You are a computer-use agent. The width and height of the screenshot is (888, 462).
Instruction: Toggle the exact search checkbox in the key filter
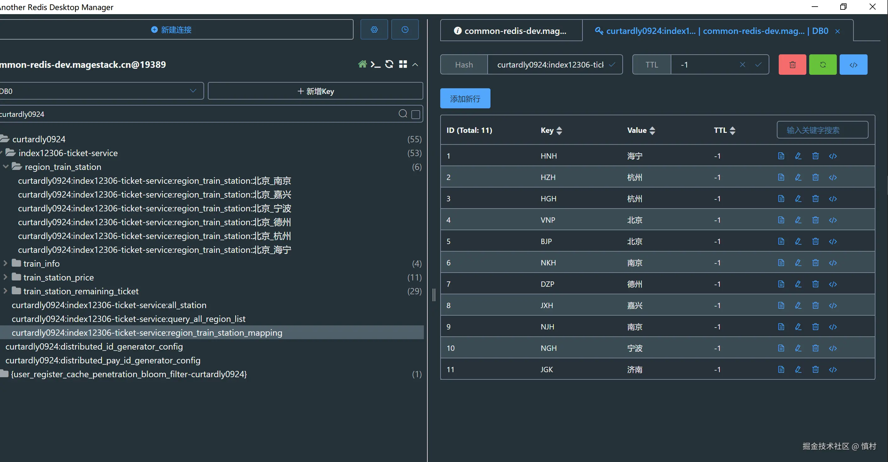tap(416, 114)
